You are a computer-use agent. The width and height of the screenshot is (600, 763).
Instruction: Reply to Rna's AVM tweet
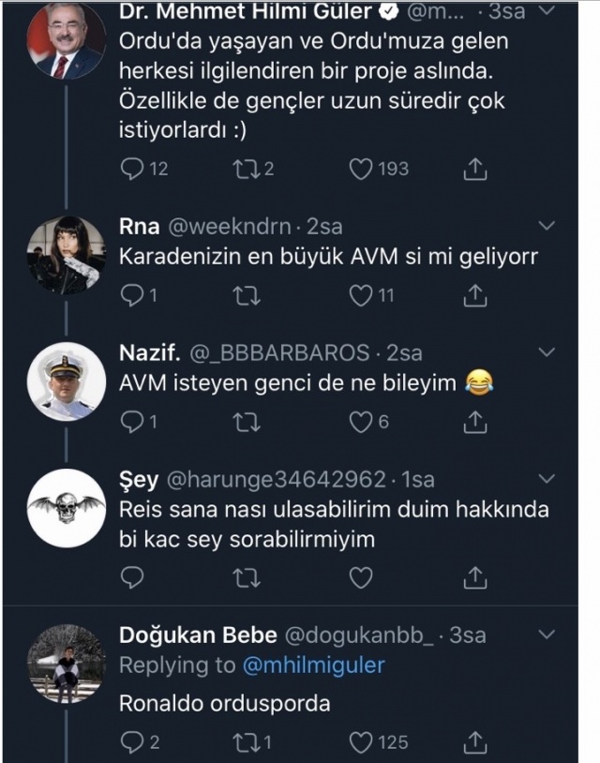pos(133,296)
